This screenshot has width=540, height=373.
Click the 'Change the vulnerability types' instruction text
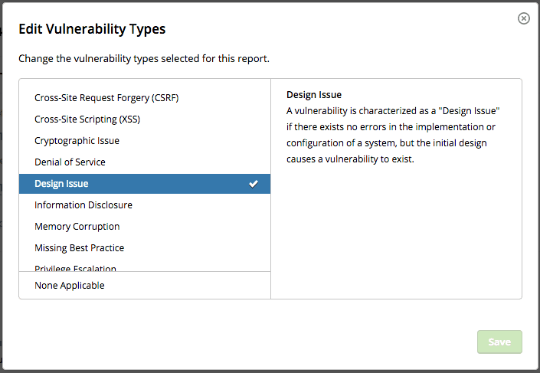tap(144, 58)
